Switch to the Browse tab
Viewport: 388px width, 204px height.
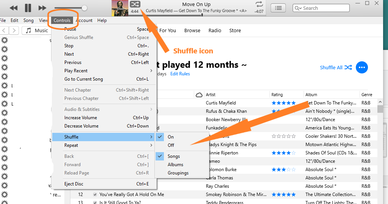[x=192, y=30]
